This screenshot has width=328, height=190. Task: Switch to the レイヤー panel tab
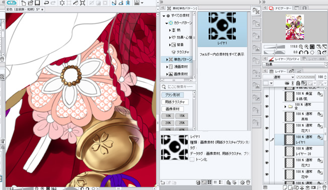pyautogui.click(x=278, y=71)
